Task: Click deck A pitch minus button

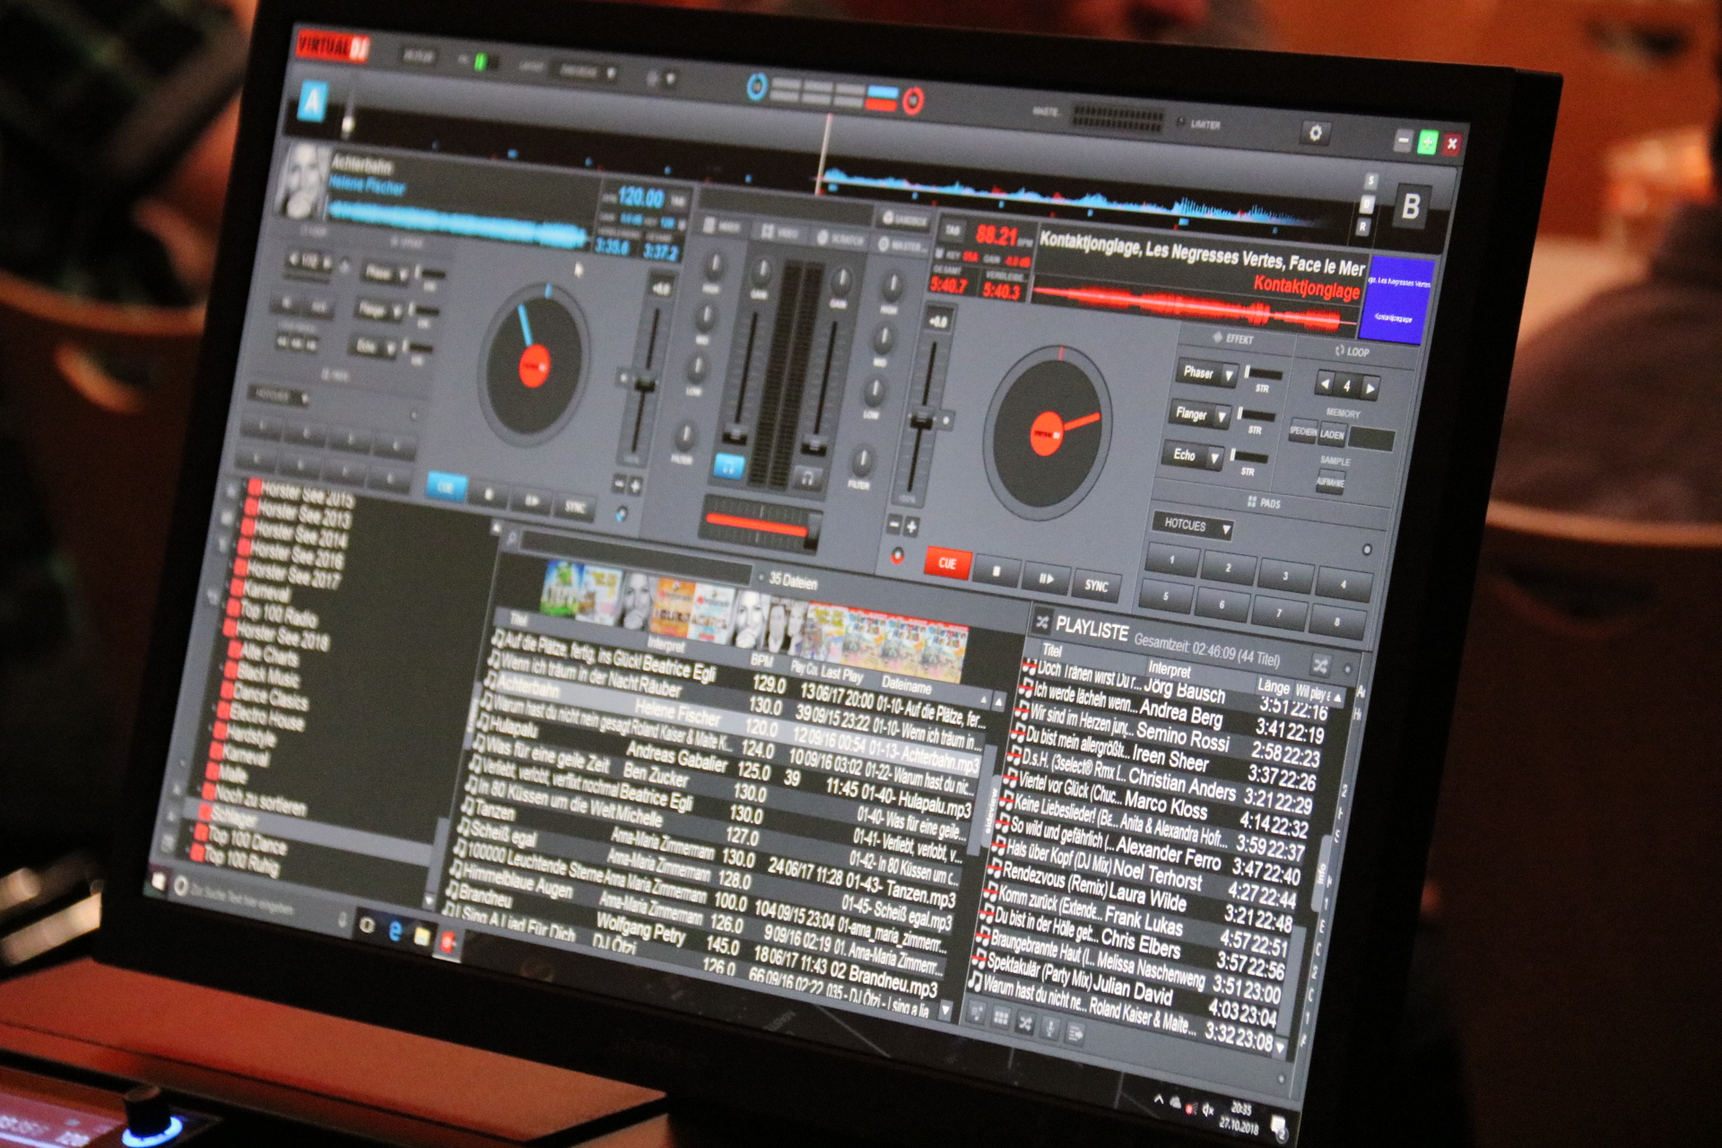Action: point(618,483)
